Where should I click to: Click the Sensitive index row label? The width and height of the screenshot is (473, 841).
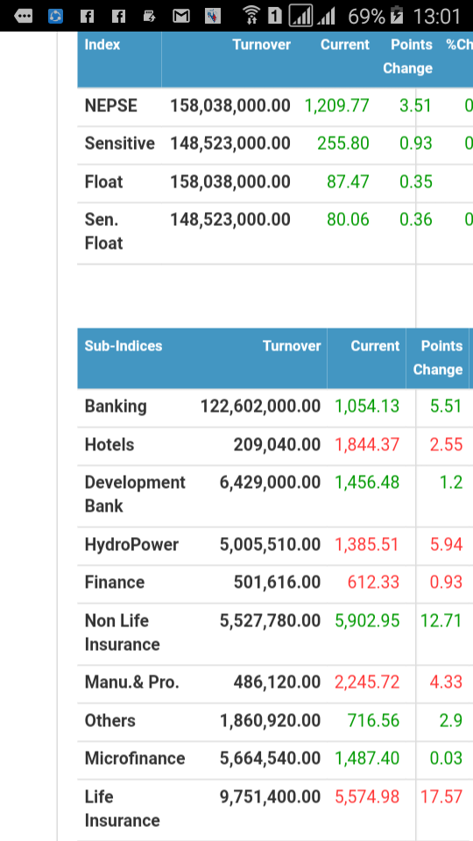click(120, 143)
